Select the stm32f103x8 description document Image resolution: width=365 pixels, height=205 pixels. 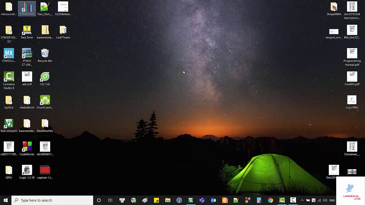coord(352,11)
